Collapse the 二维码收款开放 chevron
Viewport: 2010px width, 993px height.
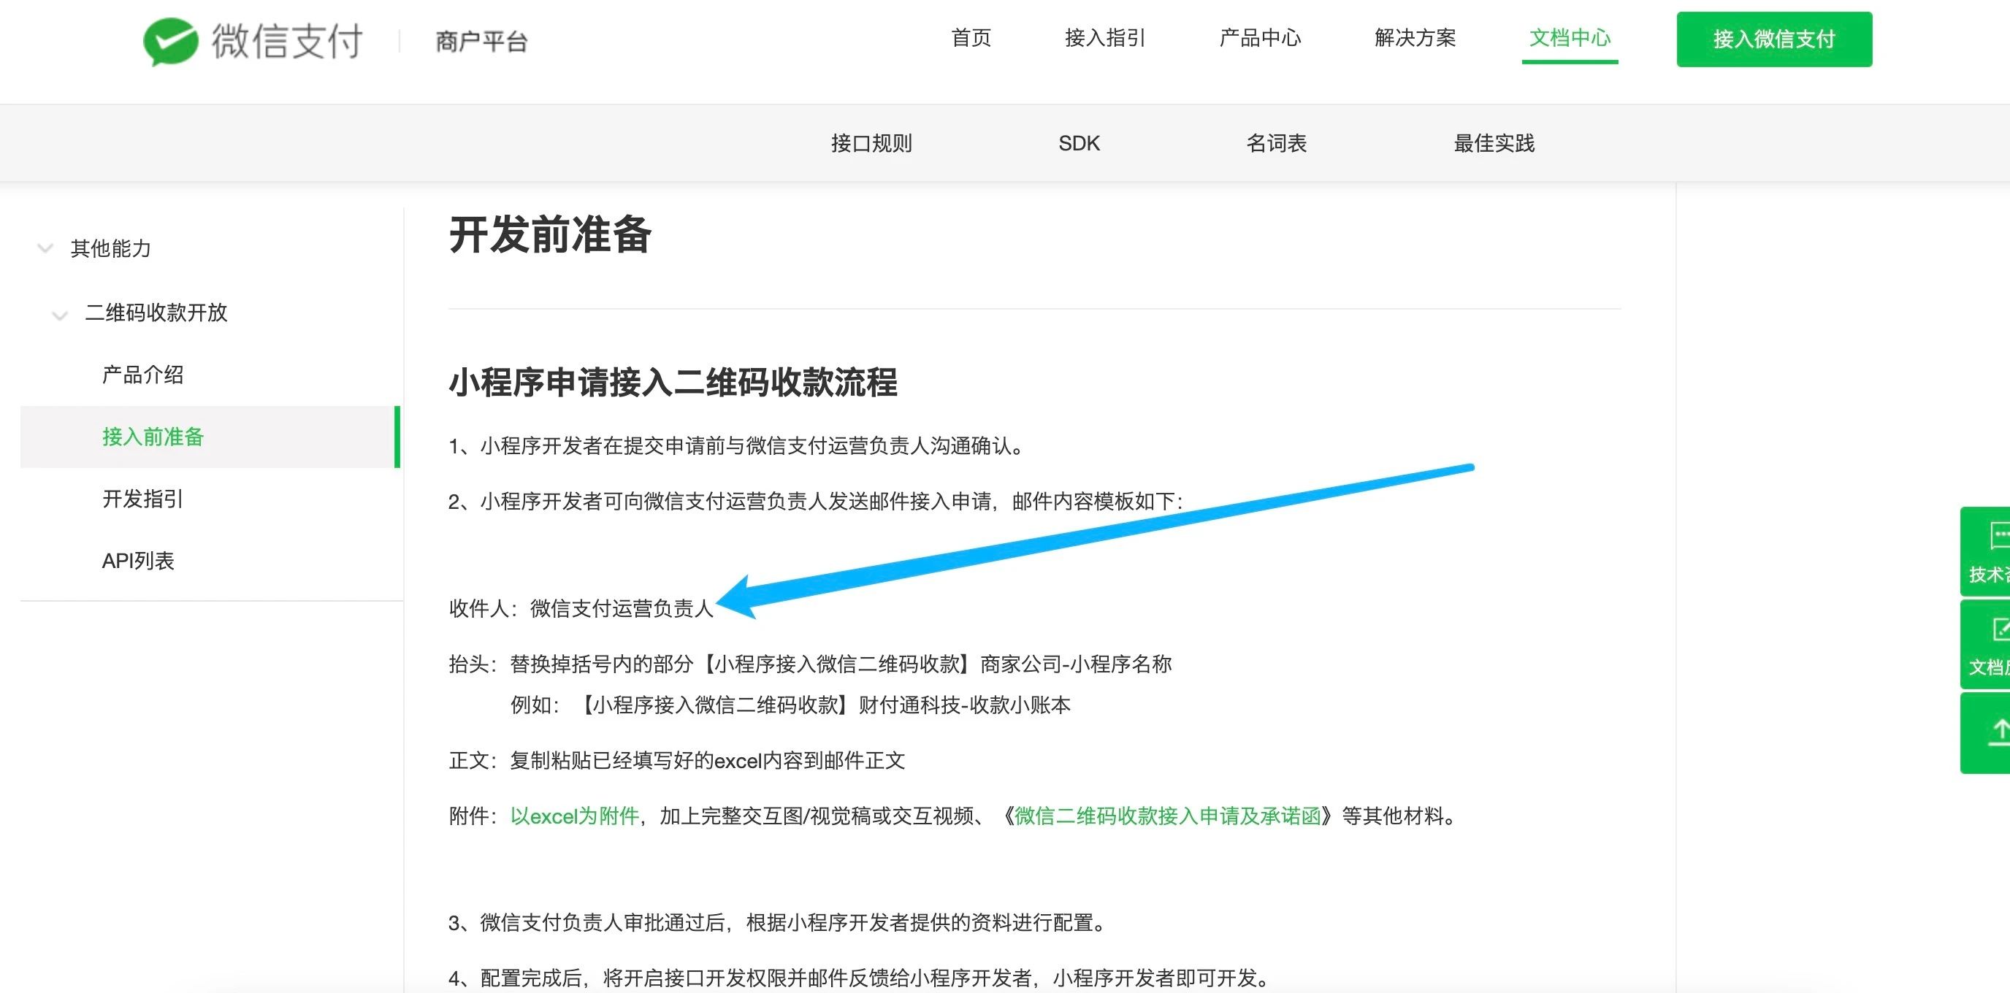60,315
